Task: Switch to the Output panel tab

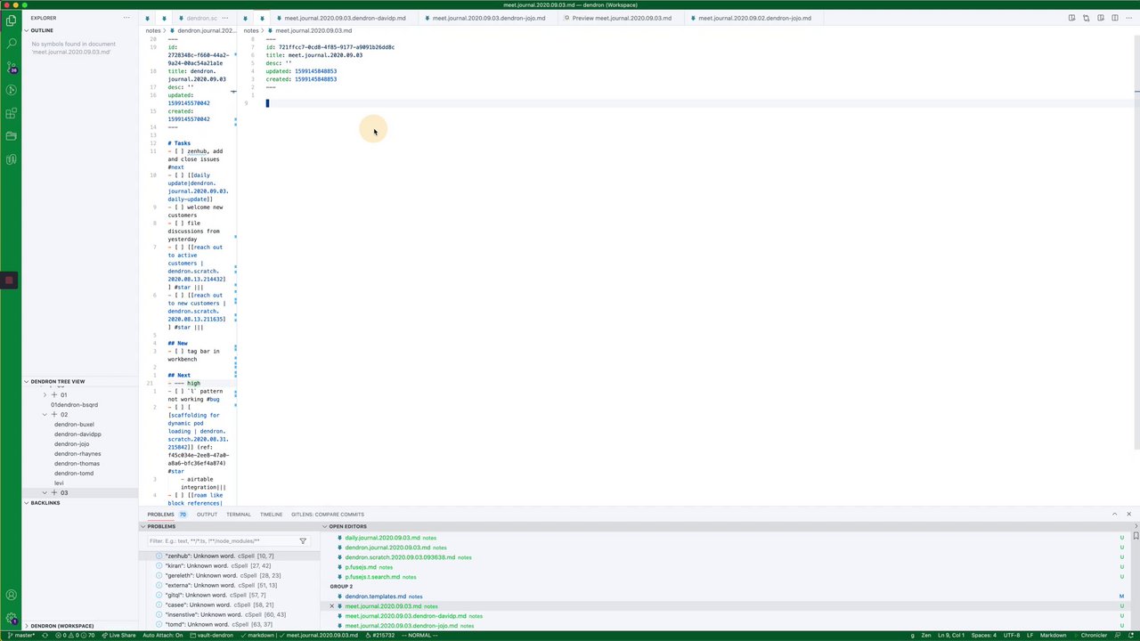Action: [207, 515]
